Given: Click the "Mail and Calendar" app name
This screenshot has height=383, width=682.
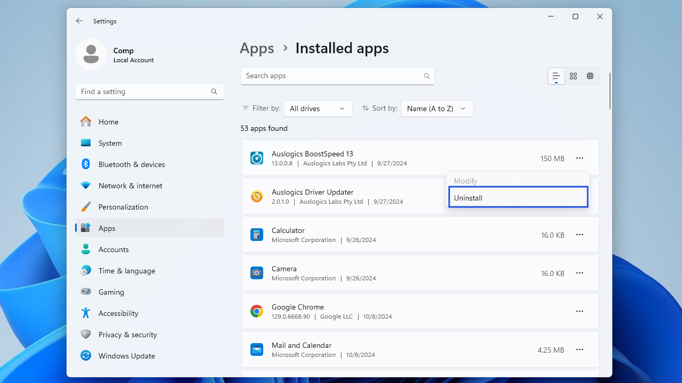Looking at the screenshot, I should (x=302, y=345).
